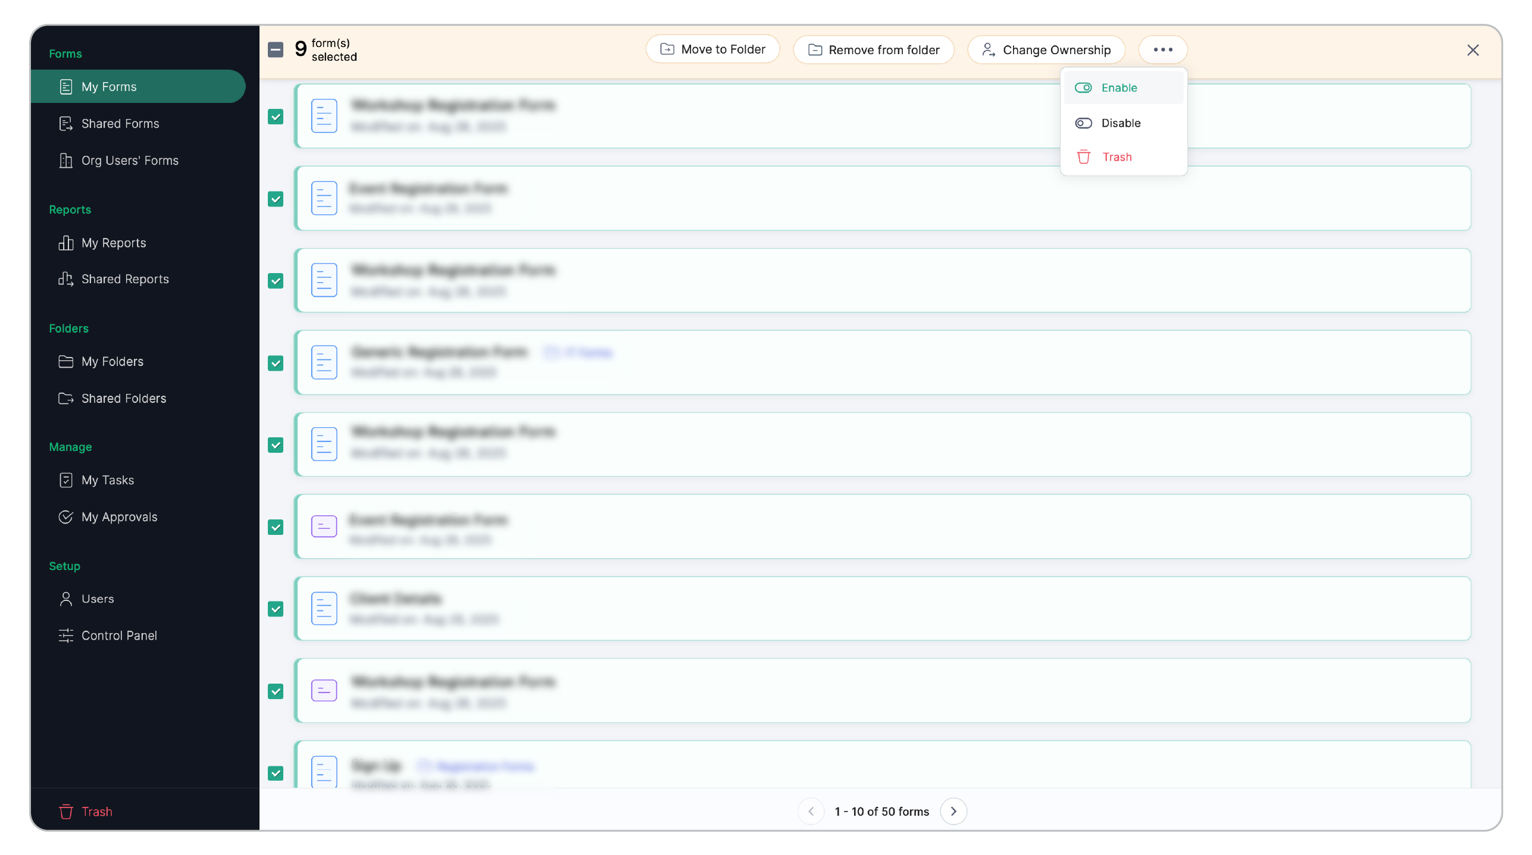Screen dimensions: 1532x855
Task: Go to previous page of forms
Action: 811,812
